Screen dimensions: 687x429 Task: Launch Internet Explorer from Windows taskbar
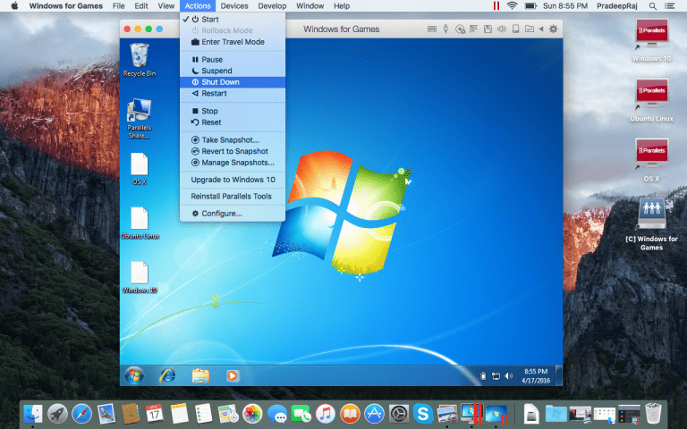167,375
